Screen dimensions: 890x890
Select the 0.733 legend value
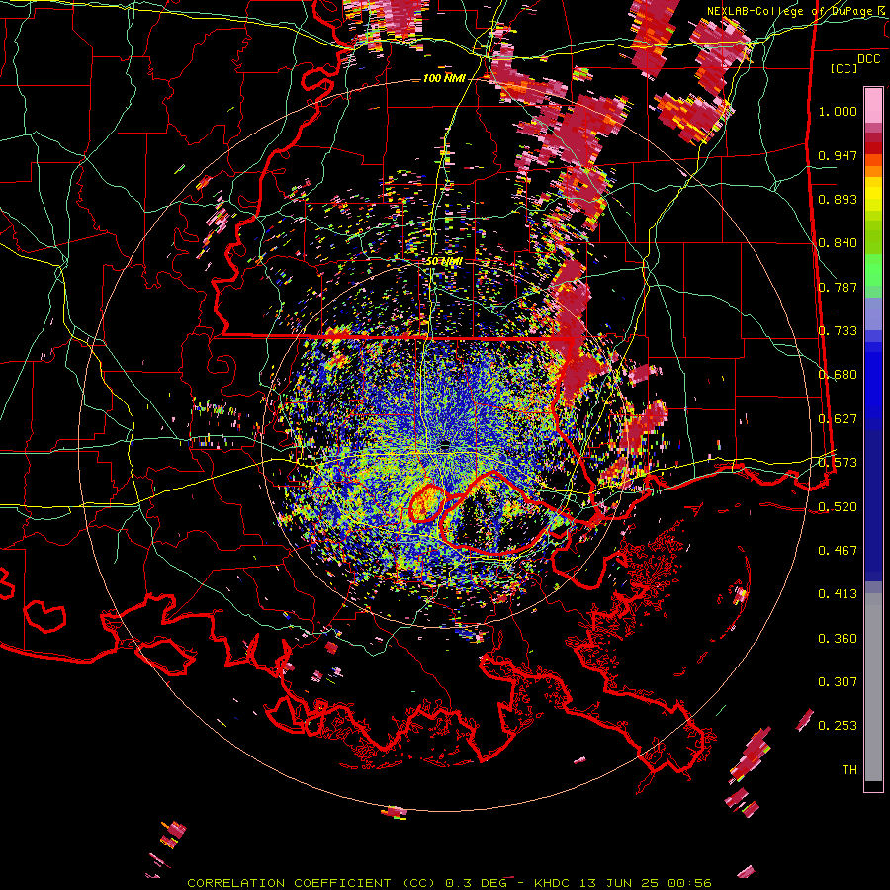[838, 331]
